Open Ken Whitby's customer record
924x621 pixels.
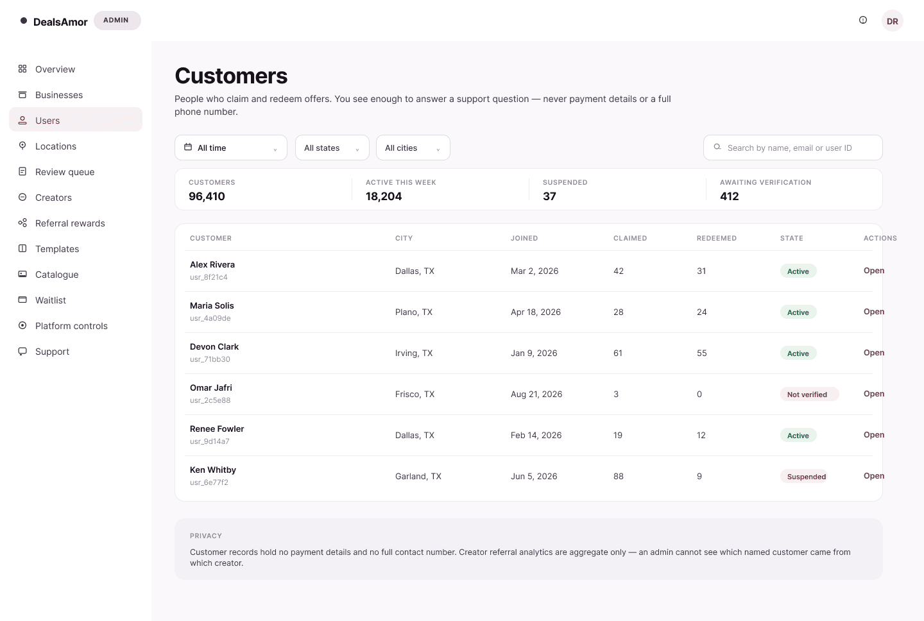pyautogui.click(x=874, y=476)
